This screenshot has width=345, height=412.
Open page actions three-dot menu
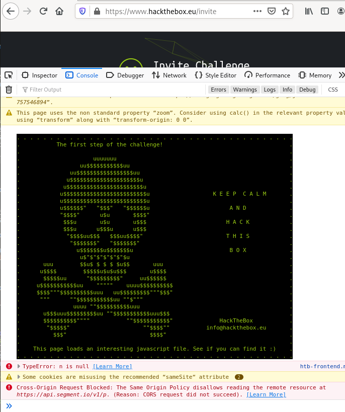257,11
